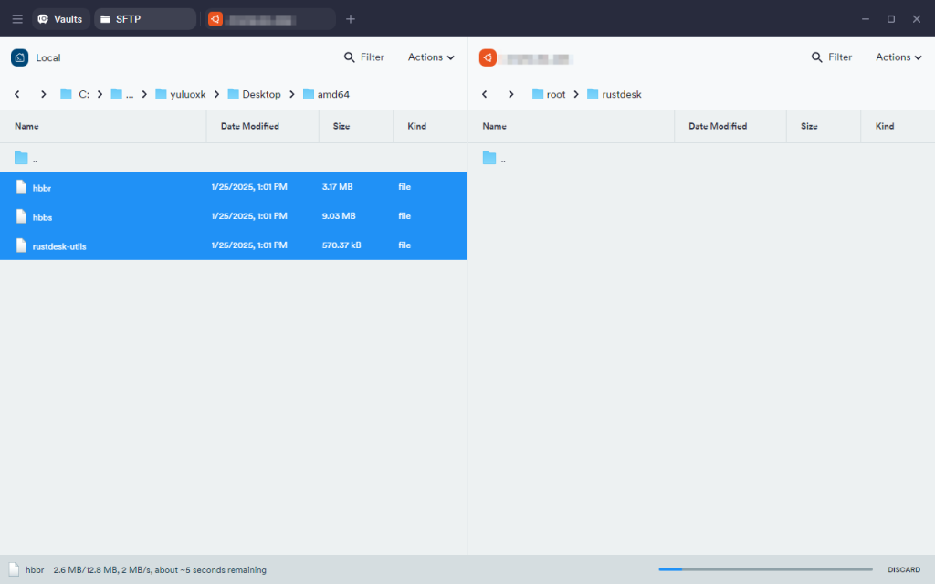Click the hbbs file icon

click(x=21, y=216)
